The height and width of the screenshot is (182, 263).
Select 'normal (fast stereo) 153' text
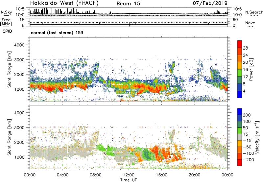57,33
